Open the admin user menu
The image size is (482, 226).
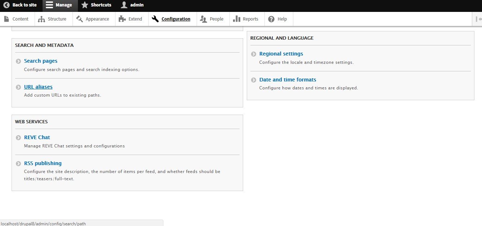tap(124, 5)
